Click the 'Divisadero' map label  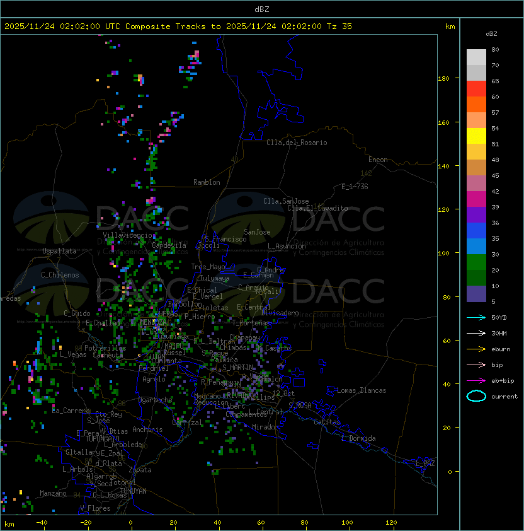pyautogui.click(x=280, y=313)
